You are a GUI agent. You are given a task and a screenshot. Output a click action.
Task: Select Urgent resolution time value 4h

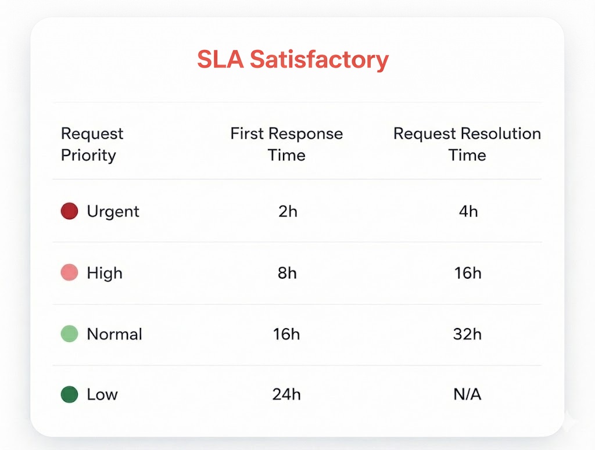[x=468, y=211]
